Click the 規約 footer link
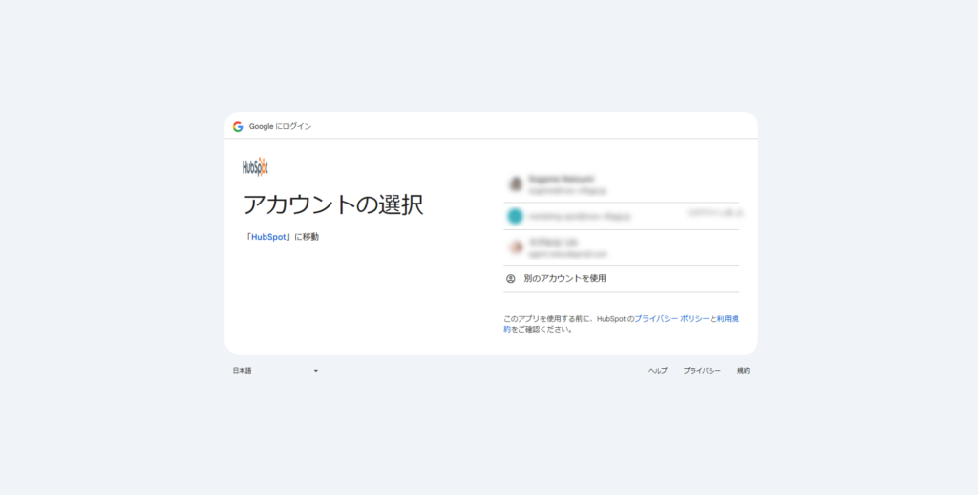The image size is (978, 495). click(x=743, y=371)
